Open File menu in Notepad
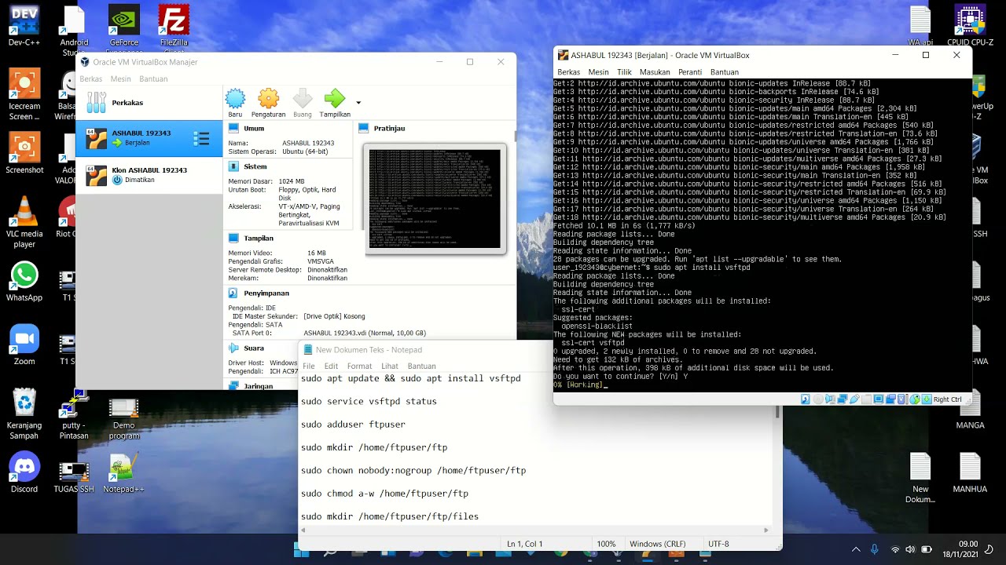 click(x=309, y=366)
